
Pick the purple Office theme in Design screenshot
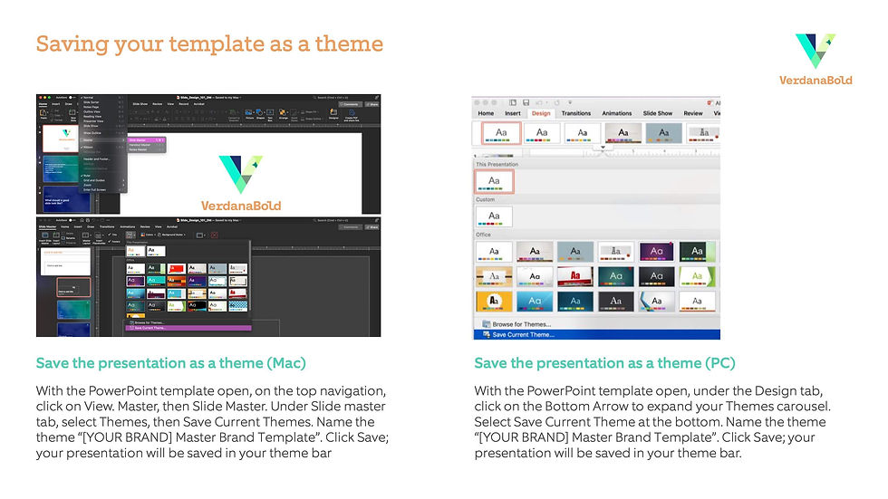[656, 251]
